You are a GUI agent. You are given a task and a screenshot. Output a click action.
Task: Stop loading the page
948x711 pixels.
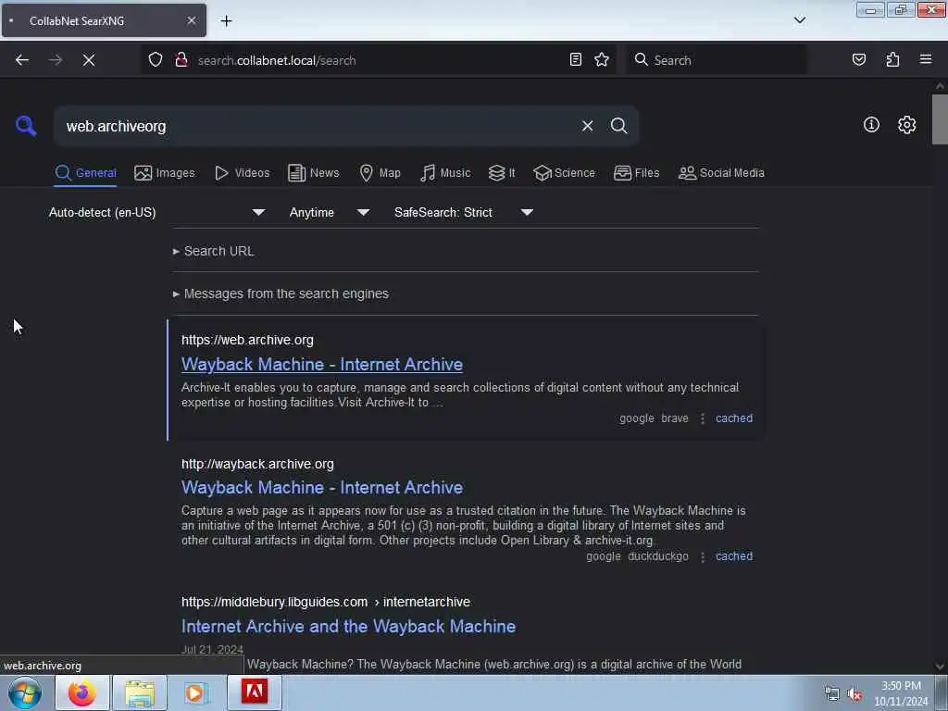click(89, 60)
